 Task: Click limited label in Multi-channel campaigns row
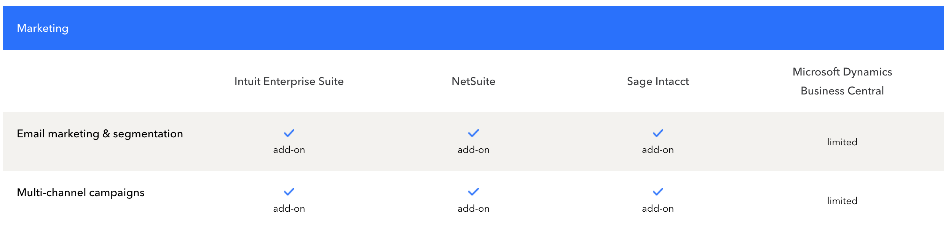coord(842,201)
